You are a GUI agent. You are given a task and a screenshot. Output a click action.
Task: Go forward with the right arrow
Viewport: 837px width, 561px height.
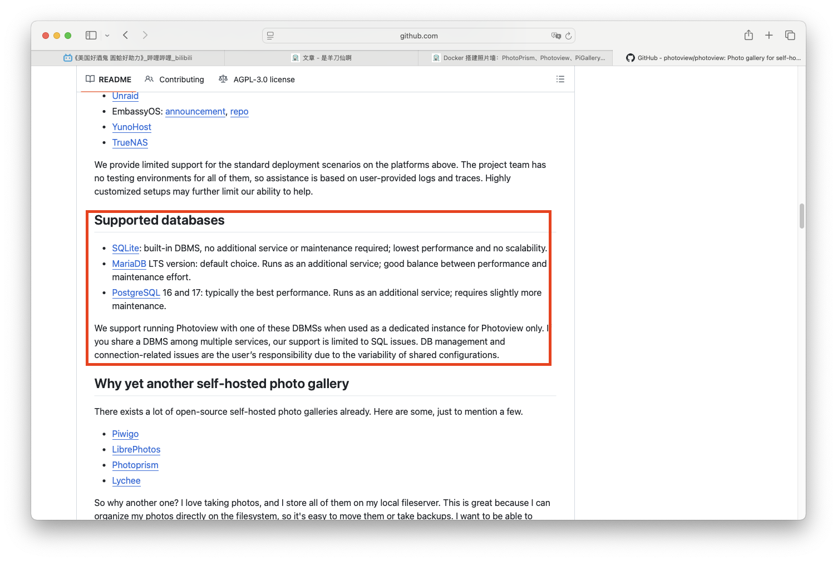(x=145, y=35)
